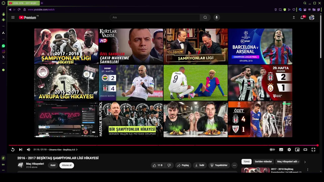Replay the video with the replay button
324x182 pixels.
point(13,150)
